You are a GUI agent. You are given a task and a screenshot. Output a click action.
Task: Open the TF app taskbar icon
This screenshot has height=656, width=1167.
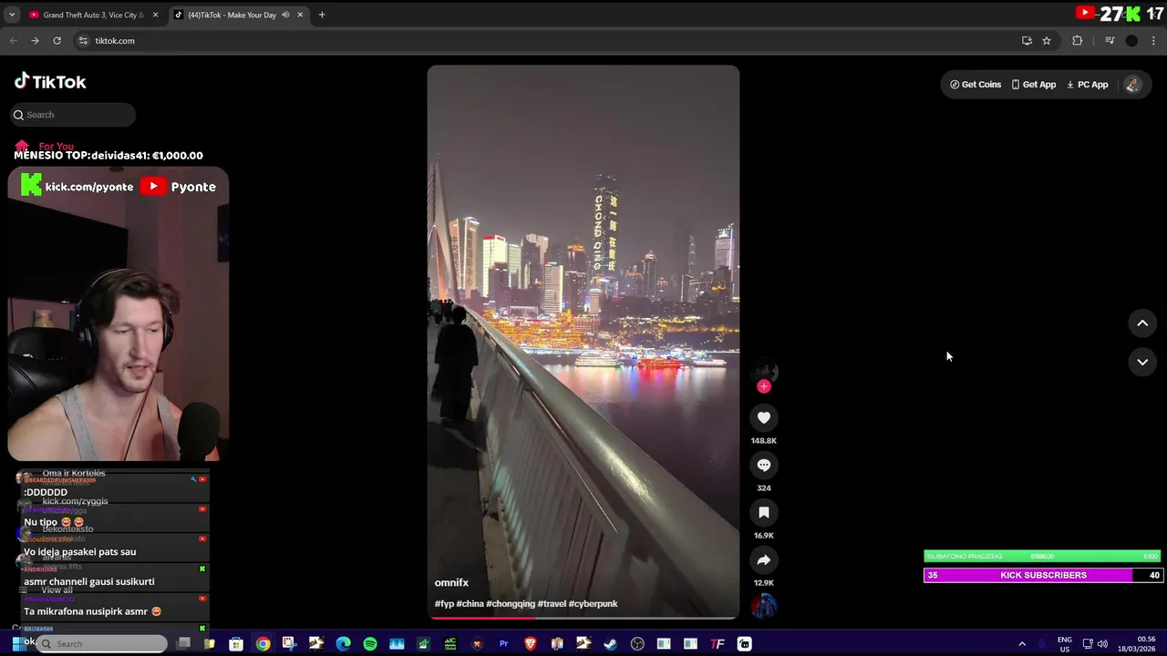coord(718,644)
